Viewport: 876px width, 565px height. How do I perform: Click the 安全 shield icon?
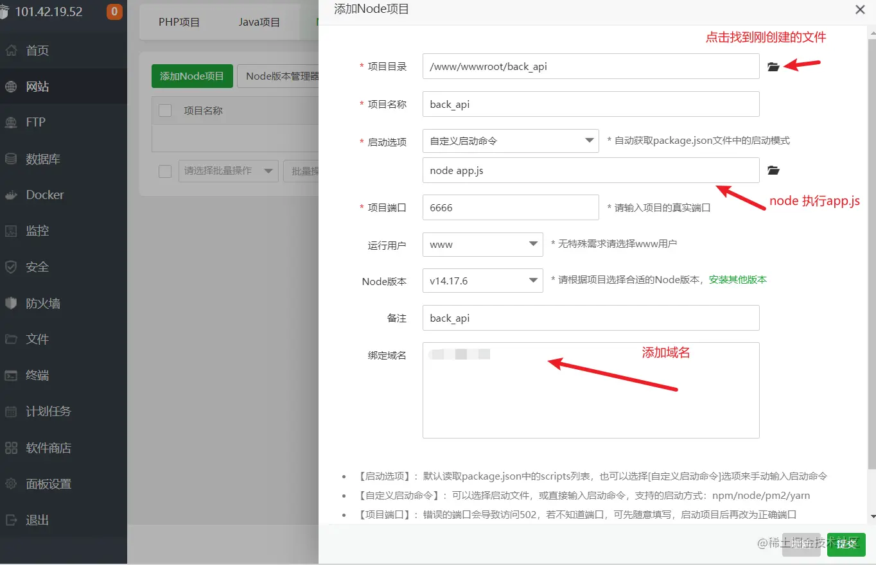(10, 266)
